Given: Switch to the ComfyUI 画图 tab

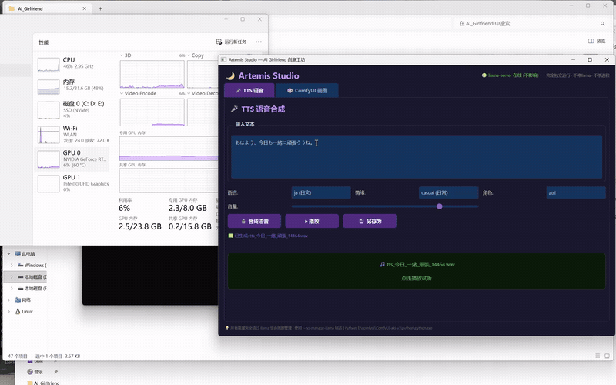Looking at the screenshot, I should pyautogui.click(x=306, y=90).
